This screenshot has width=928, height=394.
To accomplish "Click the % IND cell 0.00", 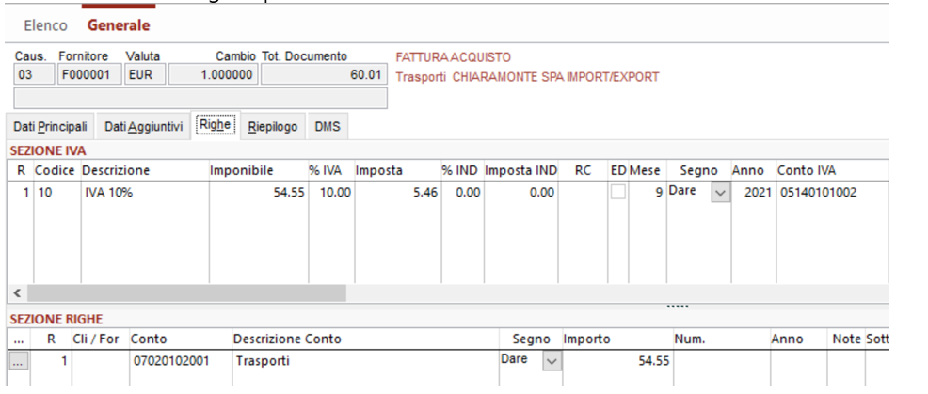I will tap(461, 193).
